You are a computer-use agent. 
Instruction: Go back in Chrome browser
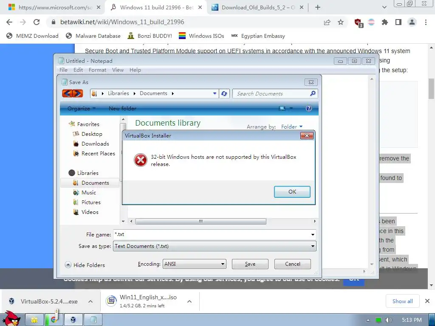coord(9,22)
